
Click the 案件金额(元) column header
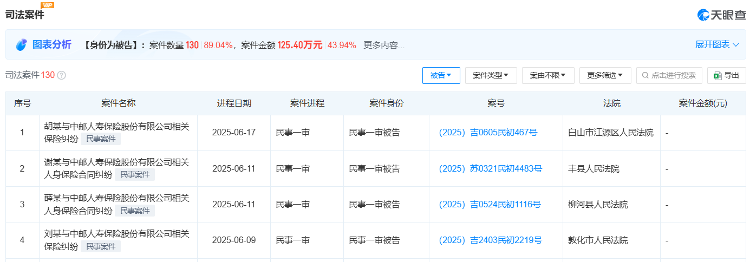click(703, 103)
